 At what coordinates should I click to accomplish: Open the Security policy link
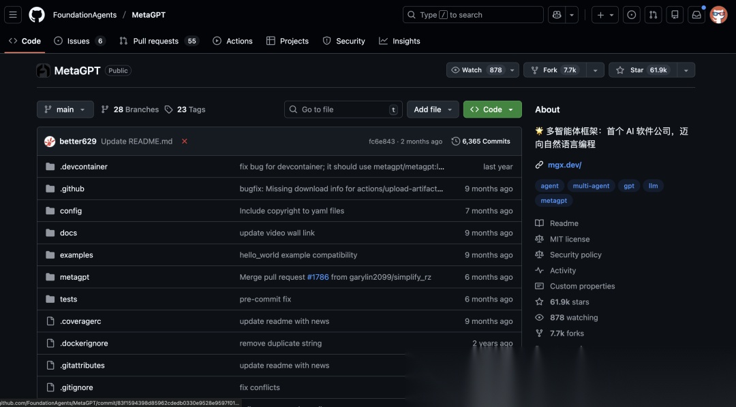point(575,255)
